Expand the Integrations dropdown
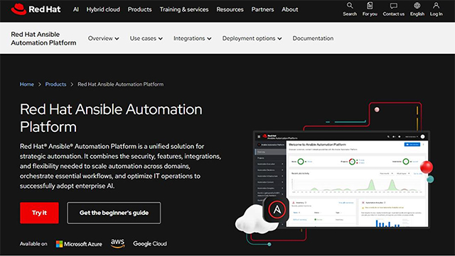This screenshot has height=256, width=455. pyautogui.click(x=192, y=38)
